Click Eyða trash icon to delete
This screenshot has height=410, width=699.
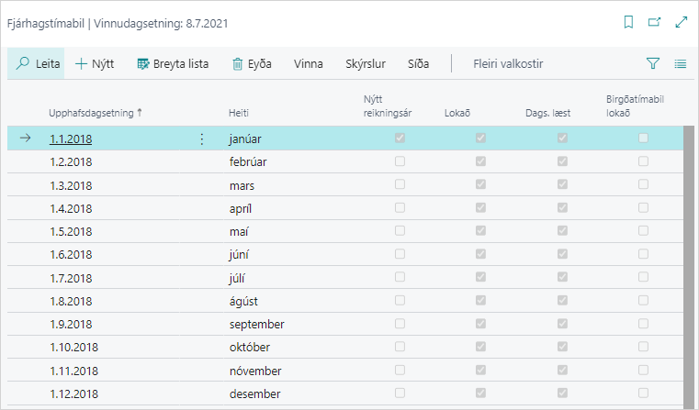pyautogui.click(x=238, y=64)
